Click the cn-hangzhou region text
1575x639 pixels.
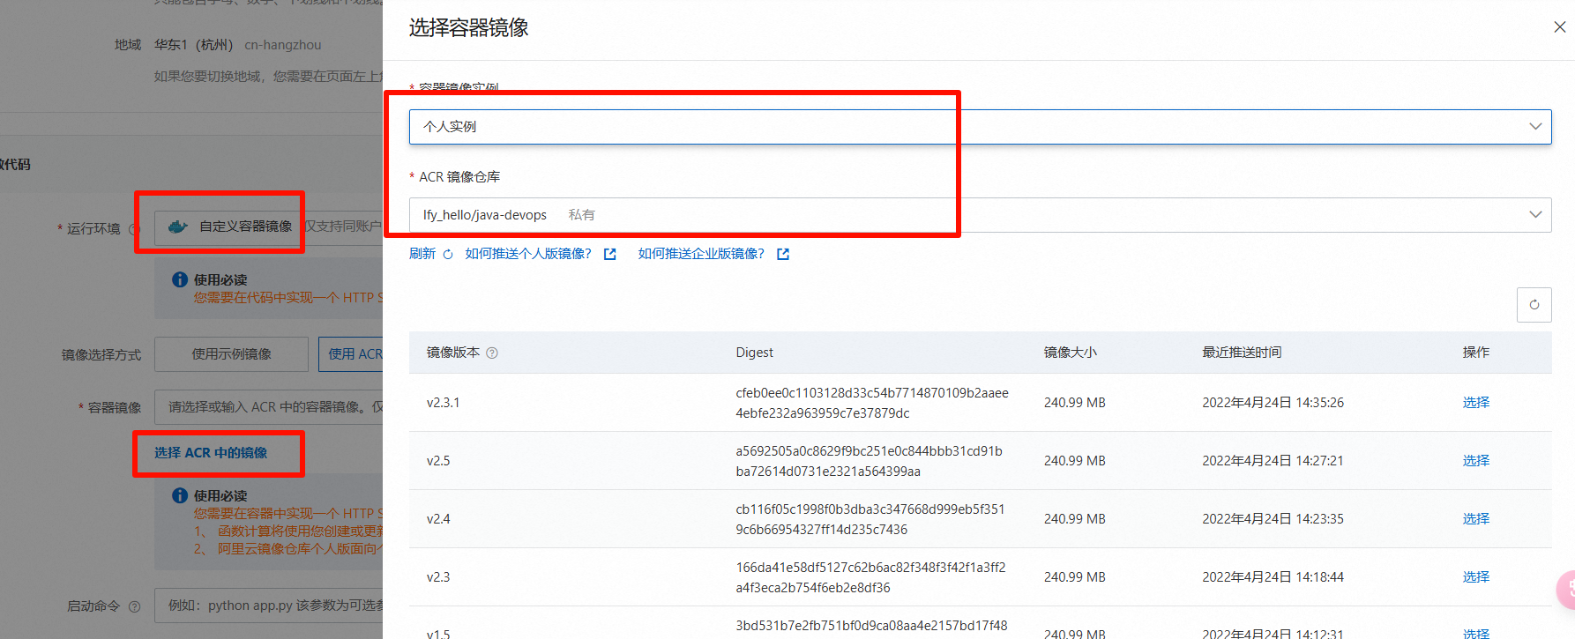(x=282, y=45)
